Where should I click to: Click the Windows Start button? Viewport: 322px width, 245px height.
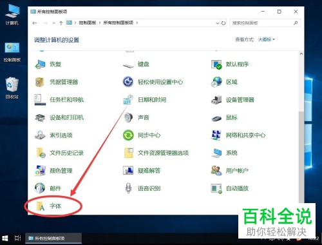(x=5, y=238)
